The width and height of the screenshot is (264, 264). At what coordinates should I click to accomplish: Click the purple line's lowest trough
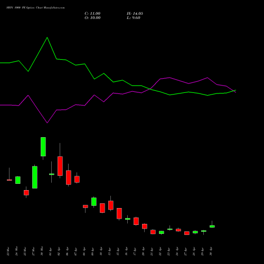[47, 122]
